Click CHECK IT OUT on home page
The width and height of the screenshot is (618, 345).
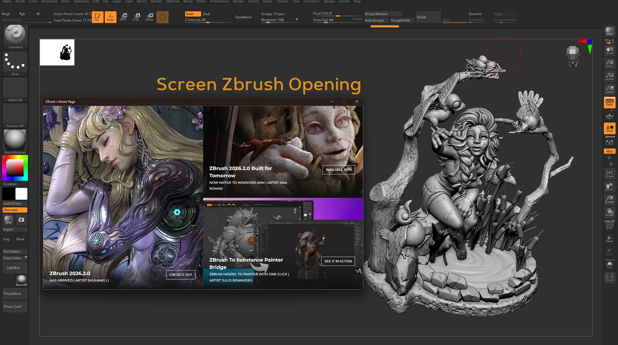tap(181, 275)
